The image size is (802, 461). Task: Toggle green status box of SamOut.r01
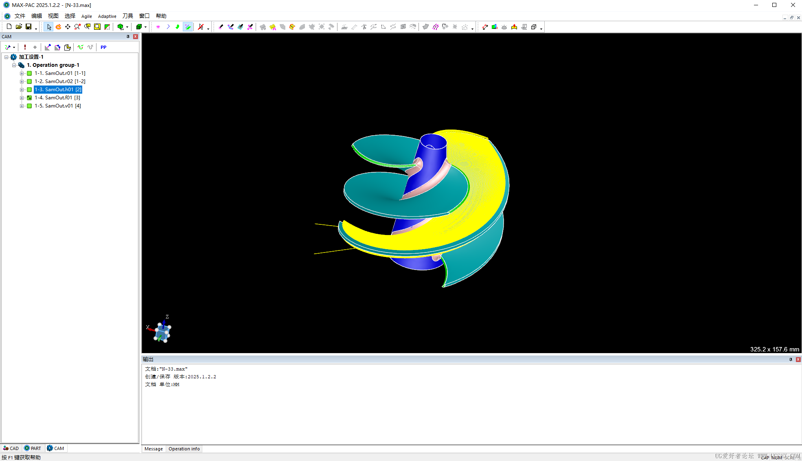pyautogui.click(x=29, y=73)
